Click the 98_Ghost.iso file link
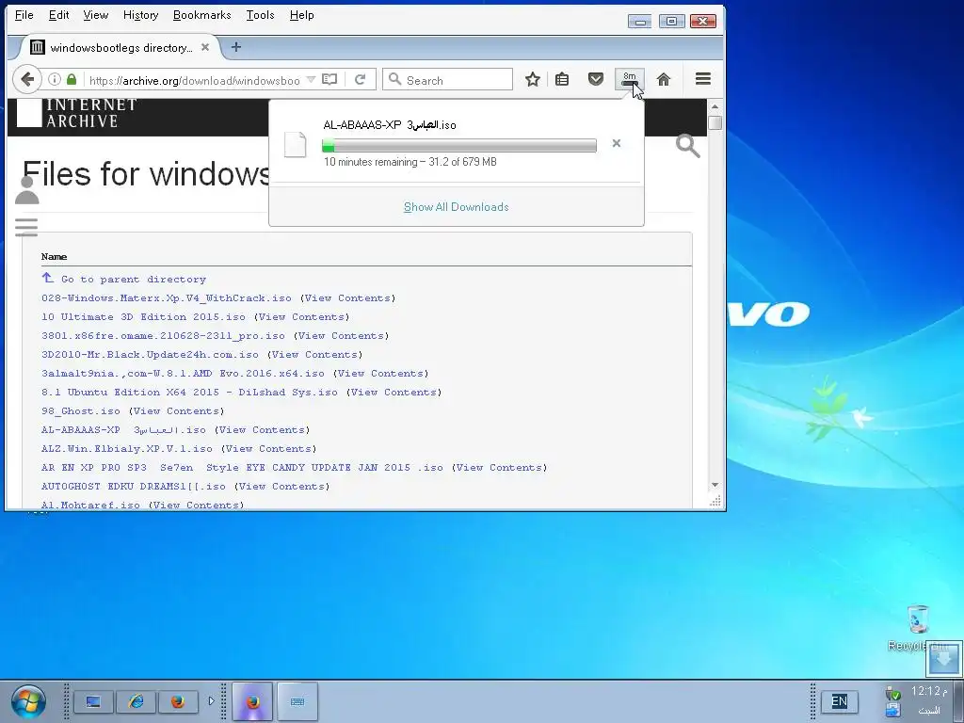The width and height of the screenshot is (964, 723). tap(81, 411)
